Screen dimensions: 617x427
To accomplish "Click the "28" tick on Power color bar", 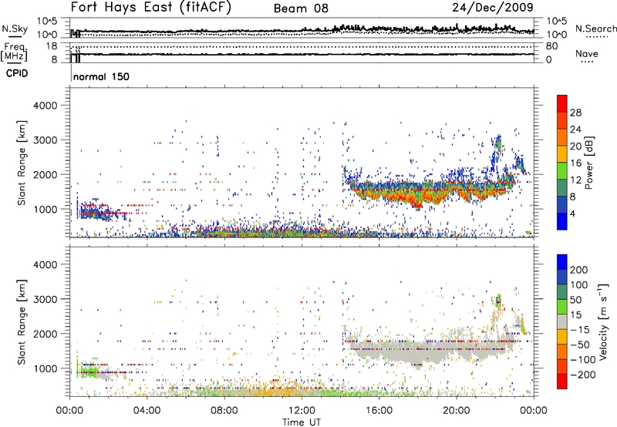I will [575, 113].
